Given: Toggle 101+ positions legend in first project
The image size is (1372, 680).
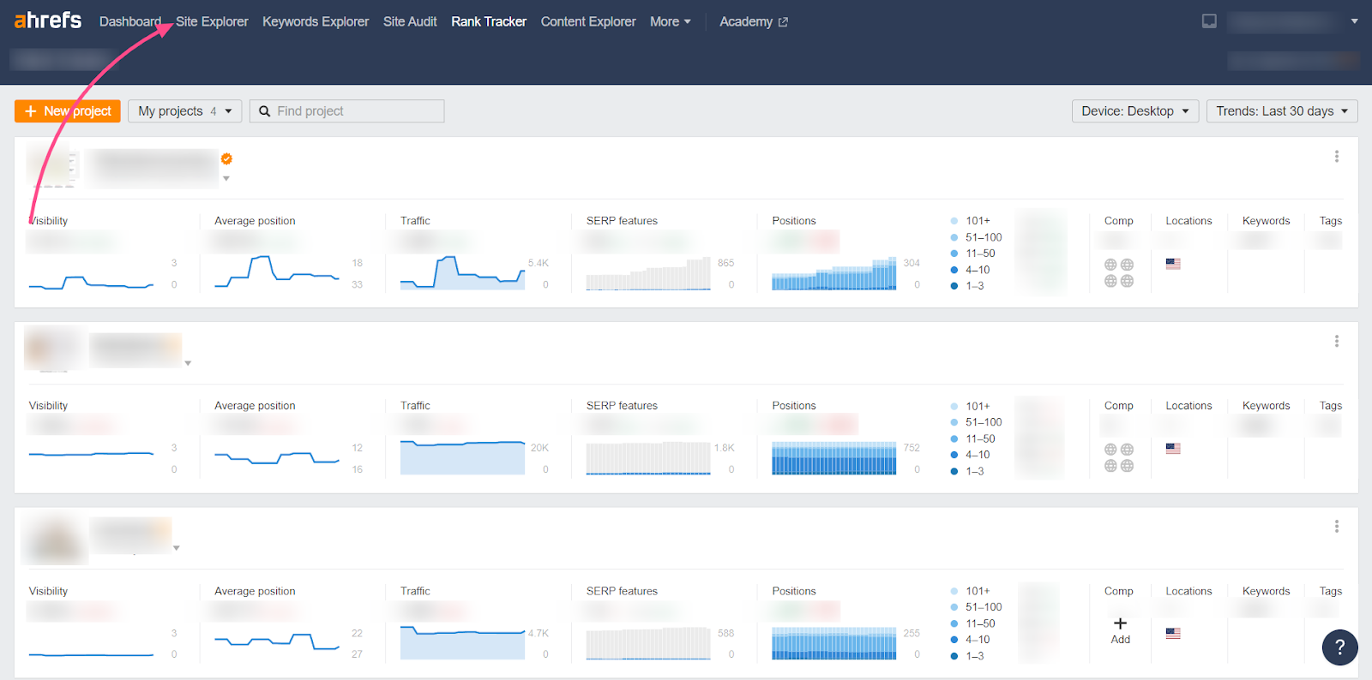Looking at the screenshot, I should point(970,221).
